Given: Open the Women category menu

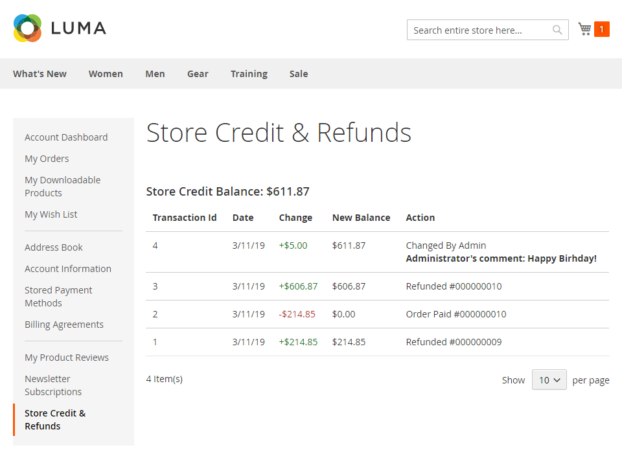Looking at the screenshot, I should [x=106, y=74].
